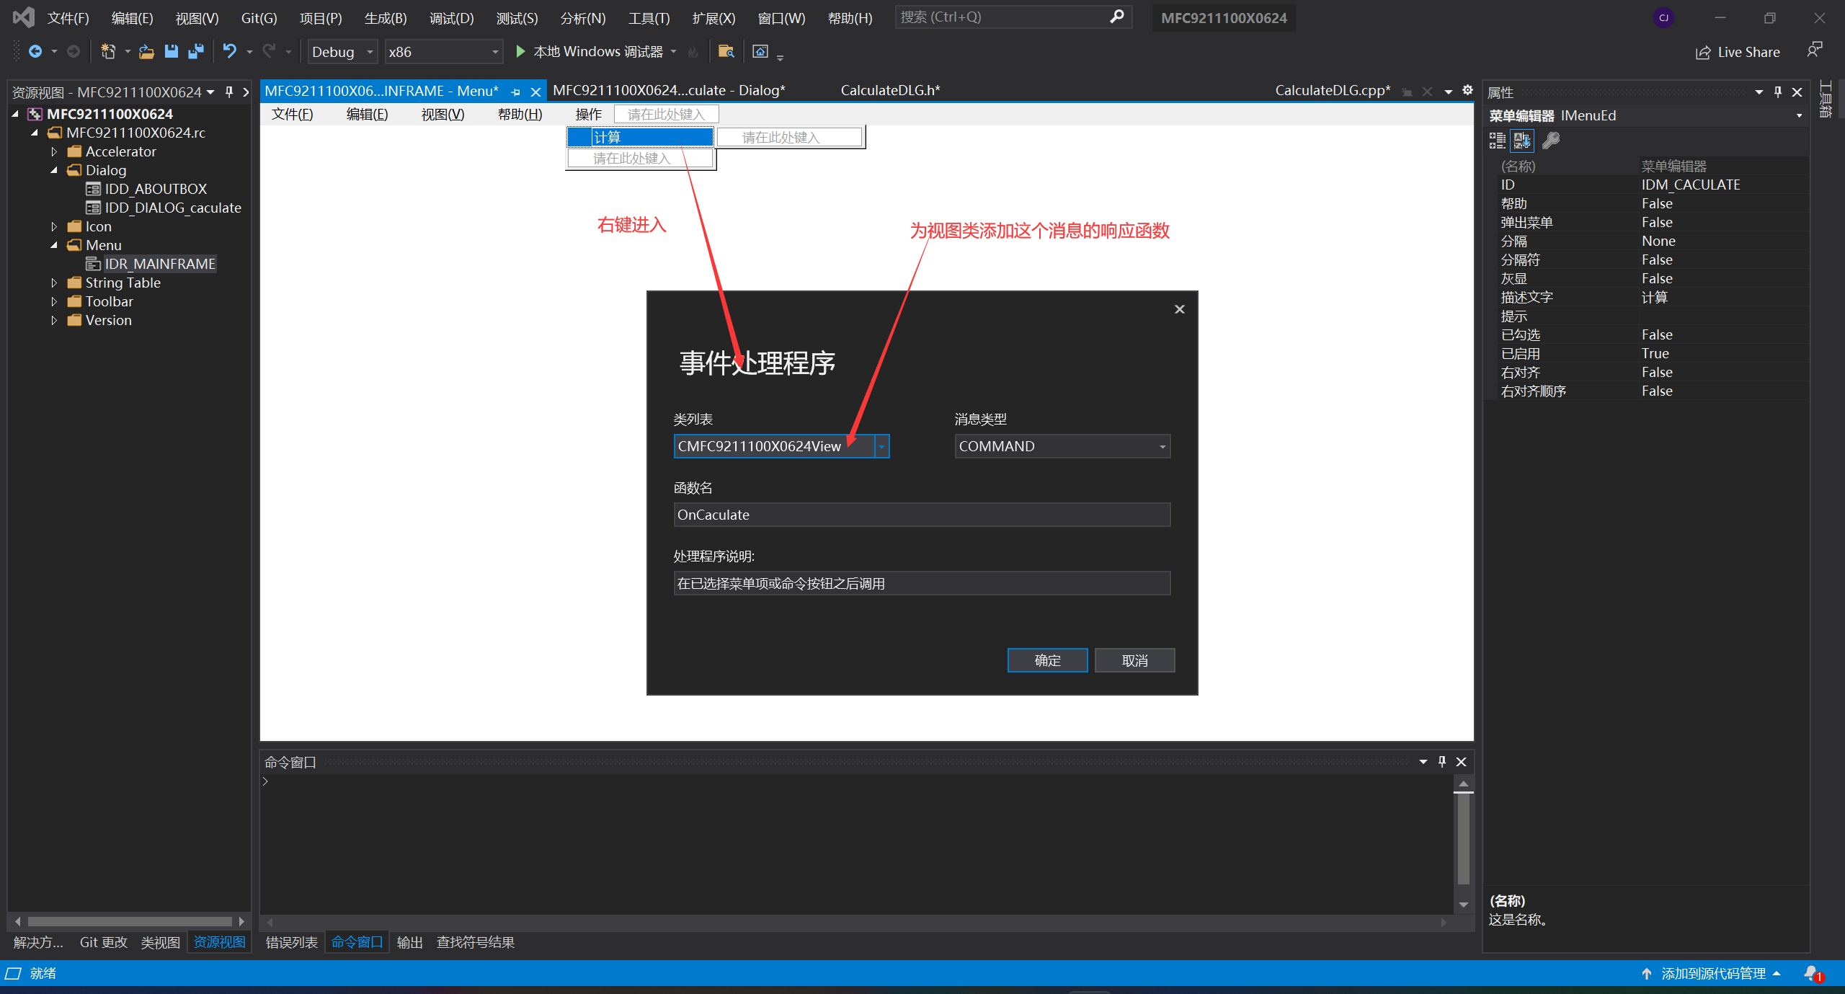Switch to CalculateDLG.h tab
Viewport: 1845px width, 994px height.
(x=890, y=90)
